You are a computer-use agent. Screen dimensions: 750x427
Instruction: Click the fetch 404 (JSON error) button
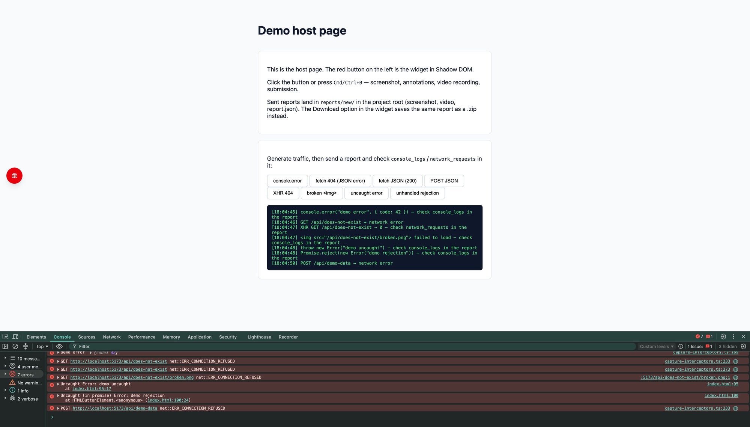pyautogui.click(x=340, y=181)
